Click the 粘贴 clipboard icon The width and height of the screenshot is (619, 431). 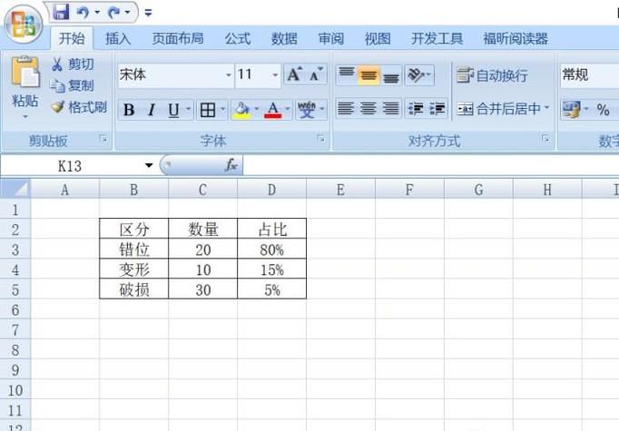[25, 72]
